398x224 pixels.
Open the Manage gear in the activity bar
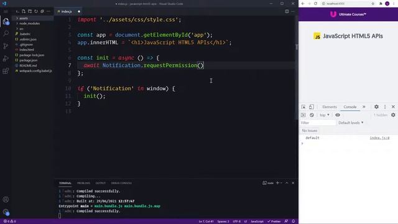6,212
